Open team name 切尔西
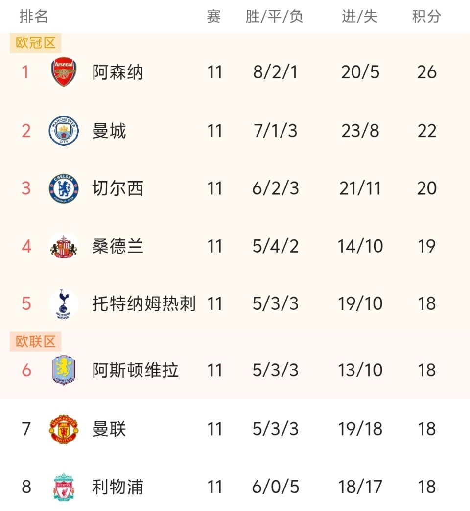The width and height of the screenshot is (470, 511). [x=117, y=188]
